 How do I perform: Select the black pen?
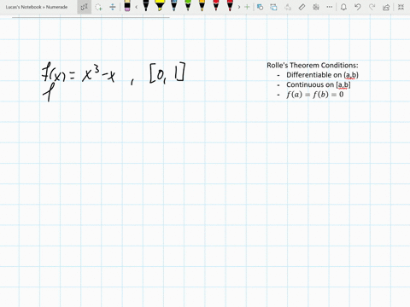point(146,5)
